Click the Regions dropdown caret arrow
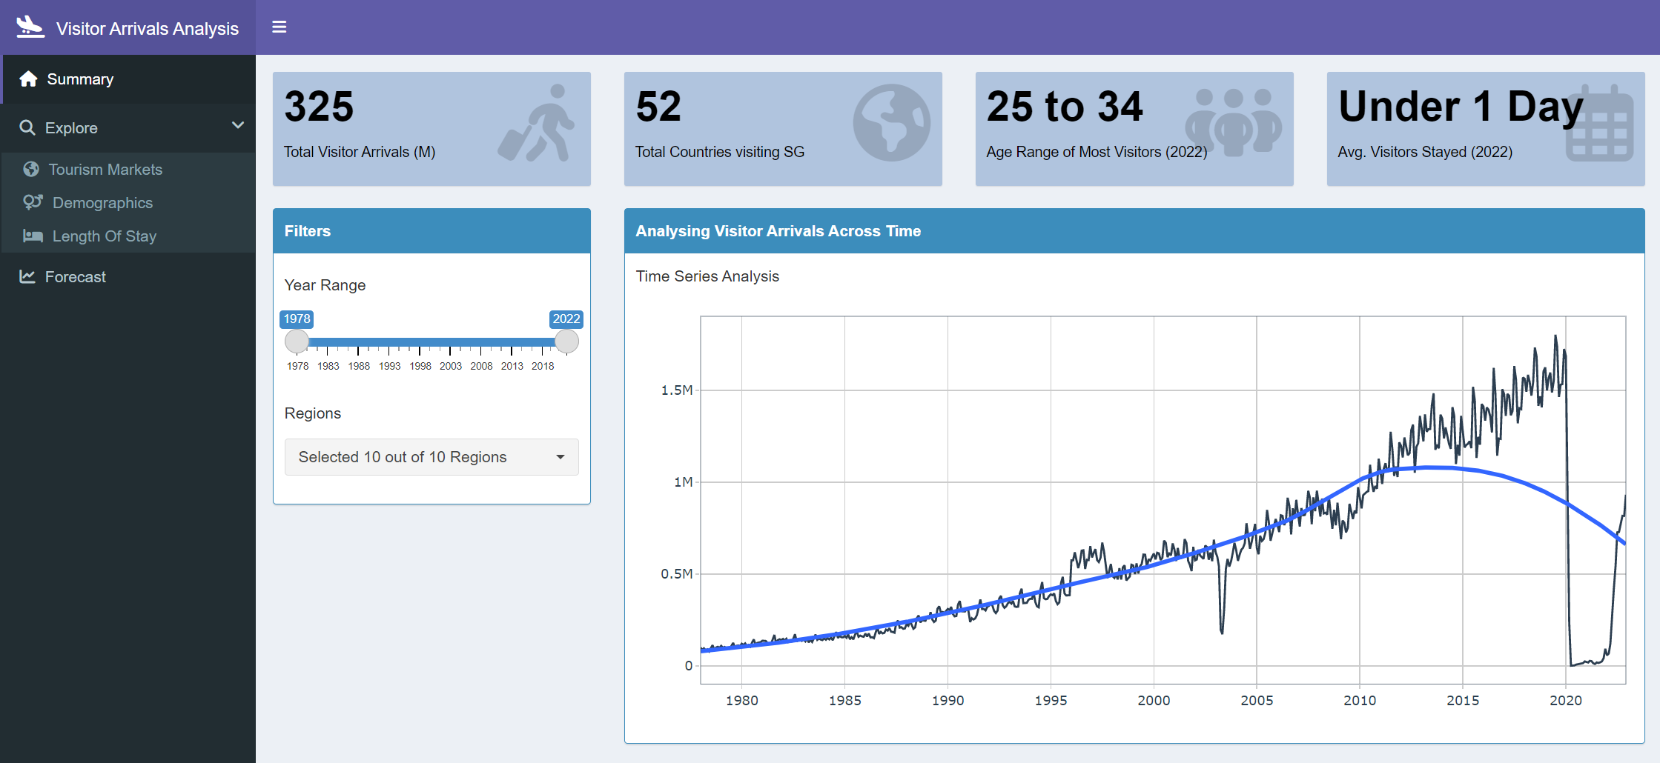Image resolution: width=1660 pixels, height=763 pixels. pyautogui.click(x=561, y=457)
